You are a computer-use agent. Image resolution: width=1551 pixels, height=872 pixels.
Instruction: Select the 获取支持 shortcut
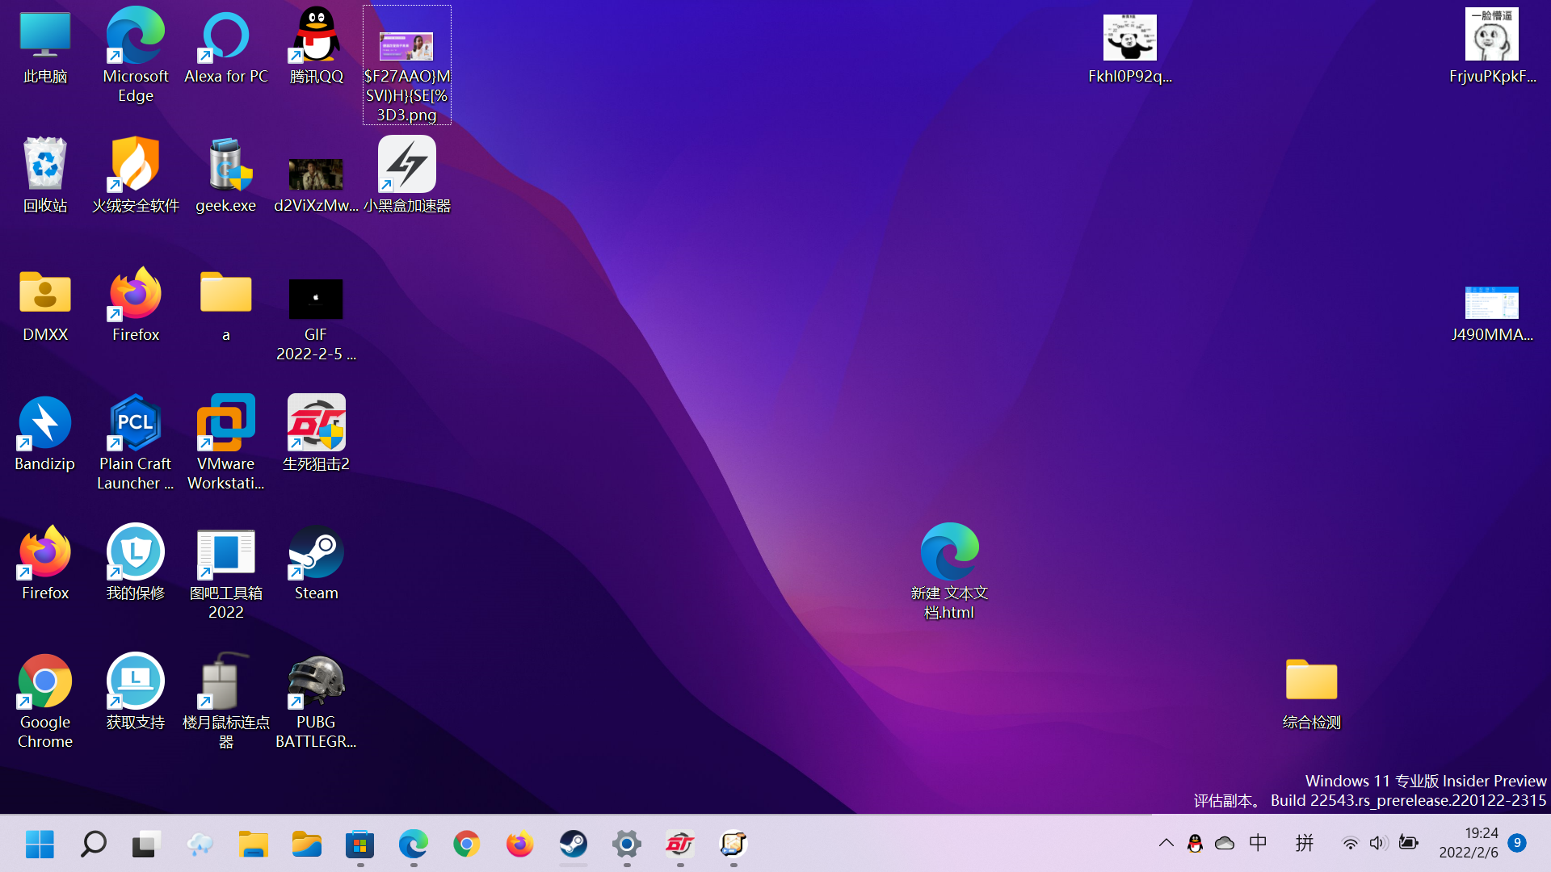point(136,693)
